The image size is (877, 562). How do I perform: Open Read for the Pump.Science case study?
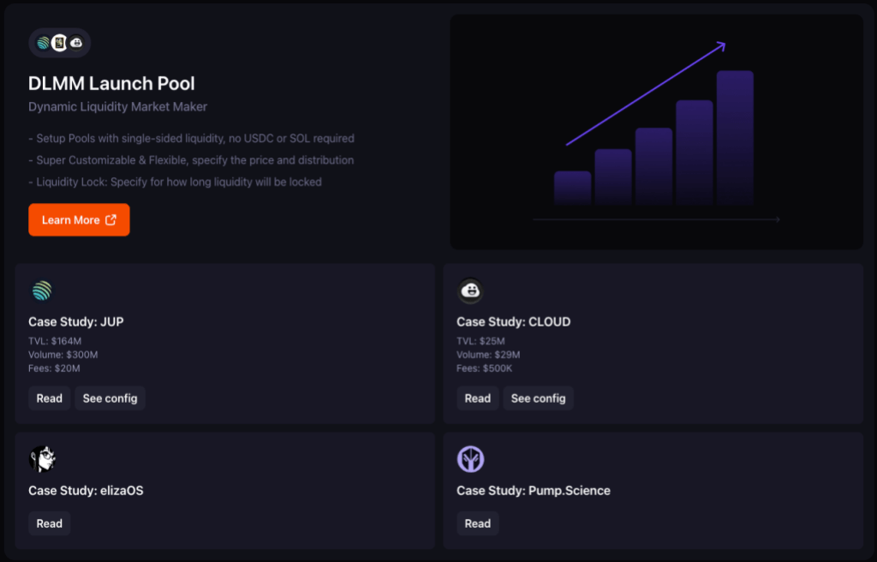(x=478, y=523)
